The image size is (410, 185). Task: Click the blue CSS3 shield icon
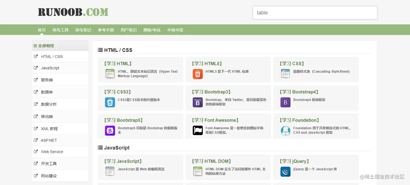(x=110, y=102)
